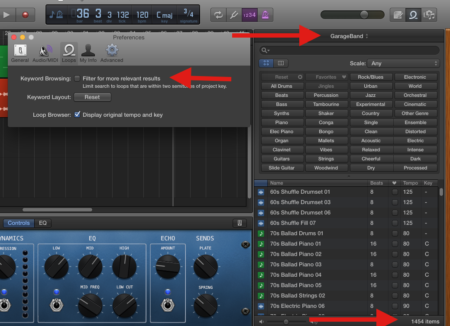Viewport: 450px width, 326px height.
Task: Click the Play button in transport
Action: point(6,15)
